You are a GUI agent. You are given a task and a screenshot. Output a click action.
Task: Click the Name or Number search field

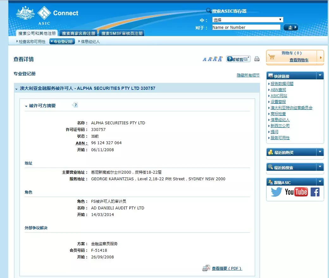(x=246, y=28)
